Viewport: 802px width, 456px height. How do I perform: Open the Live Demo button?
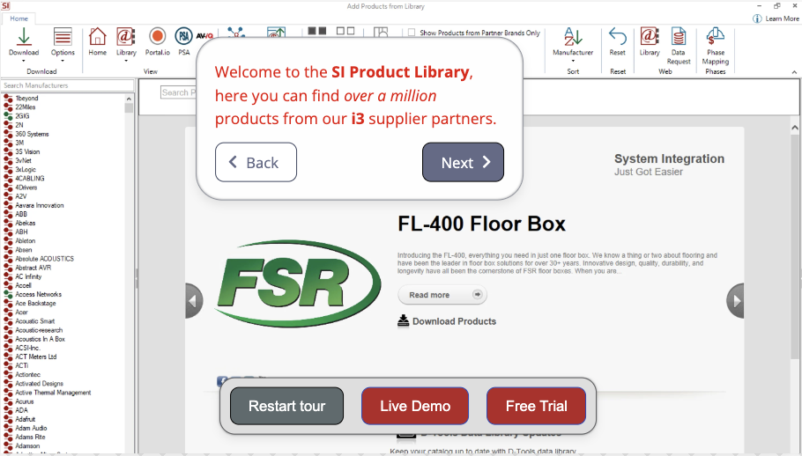point(415,406)
